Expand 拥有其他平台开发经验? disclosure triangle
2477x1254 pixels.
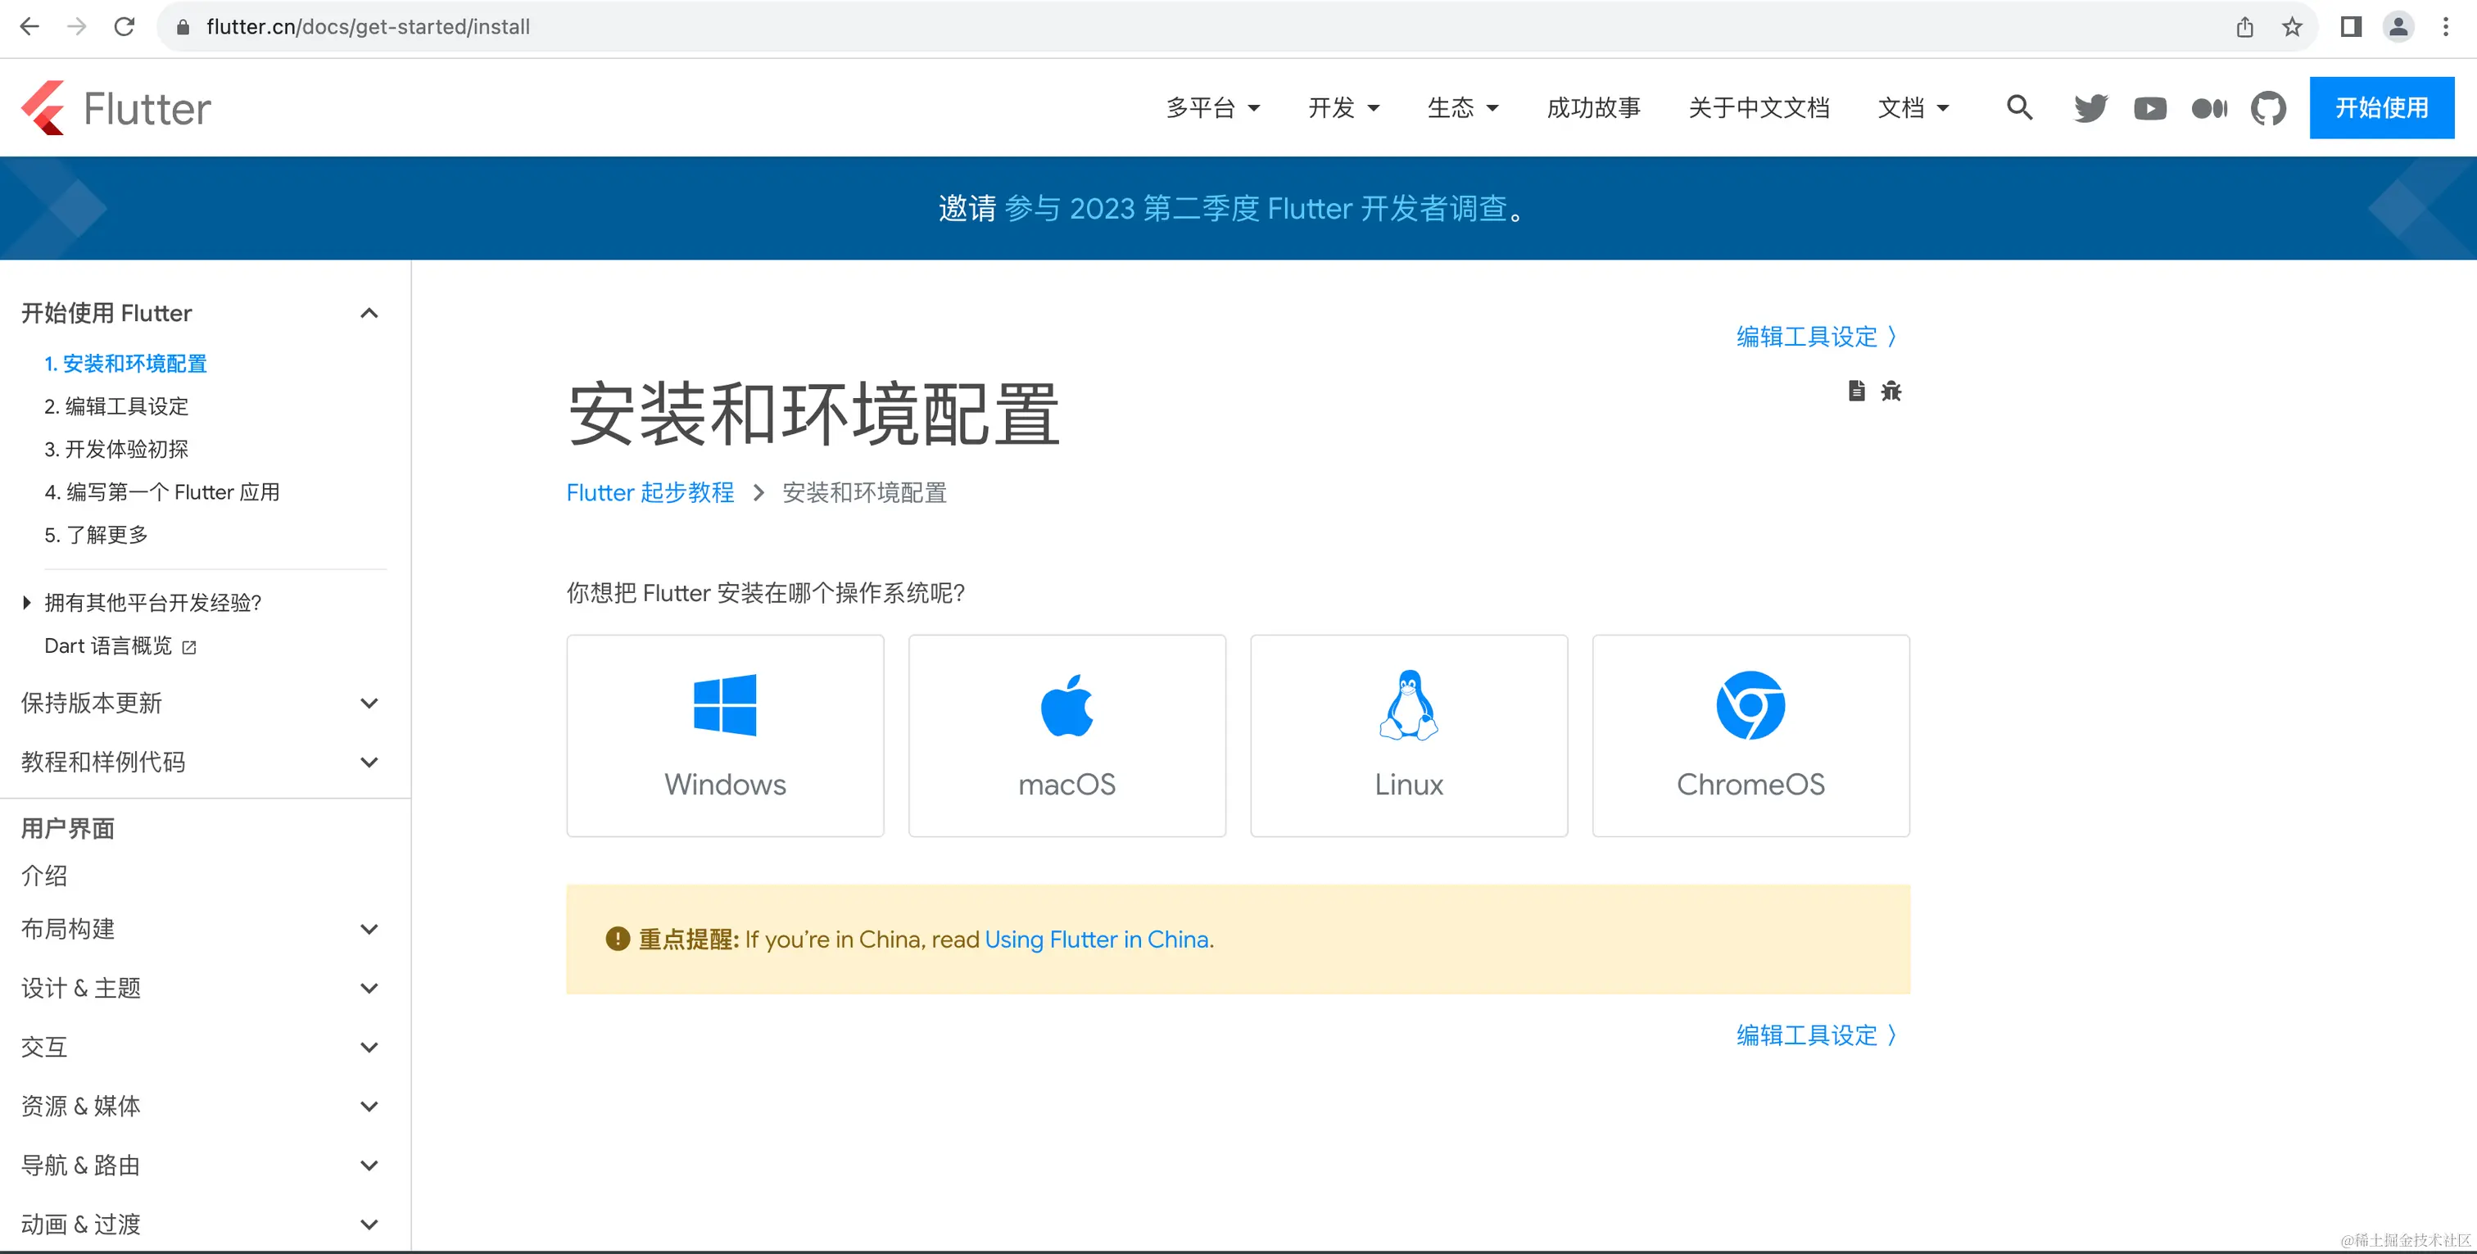[x=27, y=603]
